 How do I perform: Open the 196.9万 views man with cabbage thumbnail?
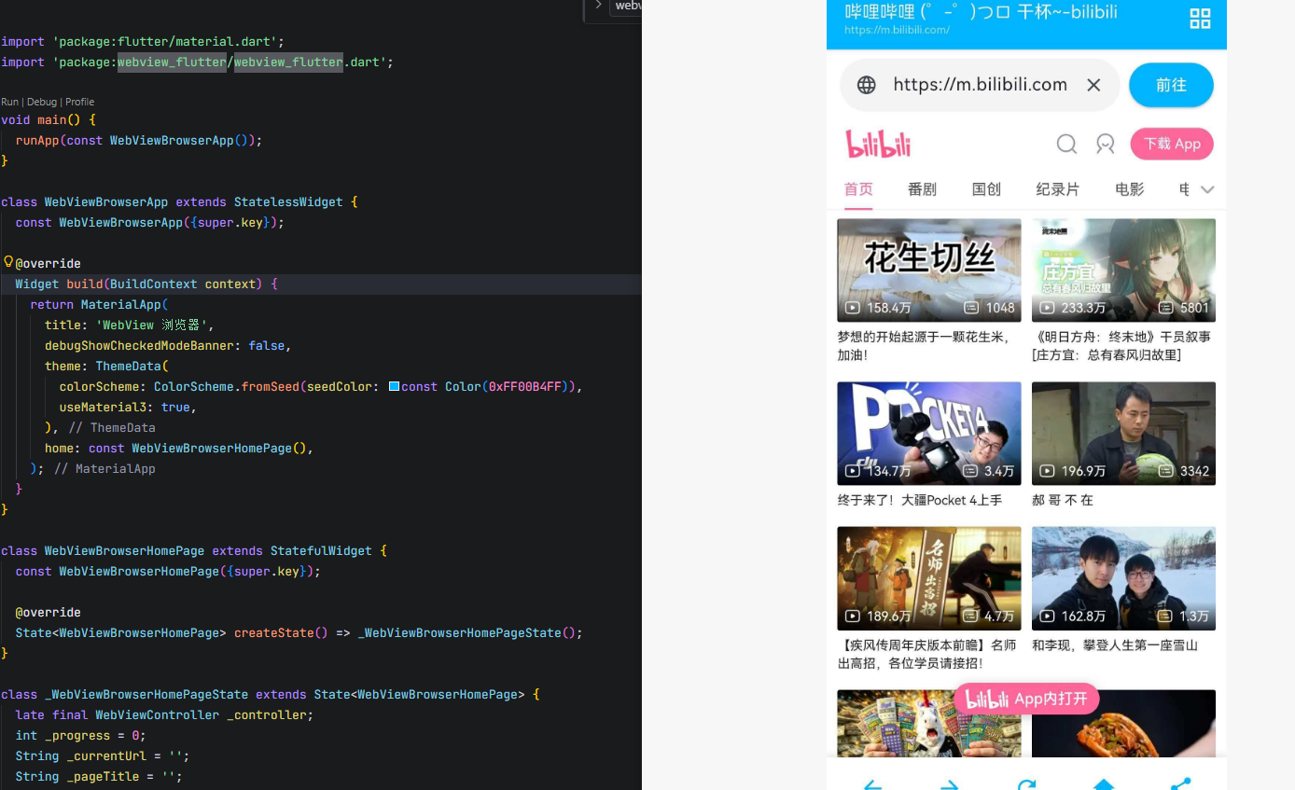coord(1123,433)
